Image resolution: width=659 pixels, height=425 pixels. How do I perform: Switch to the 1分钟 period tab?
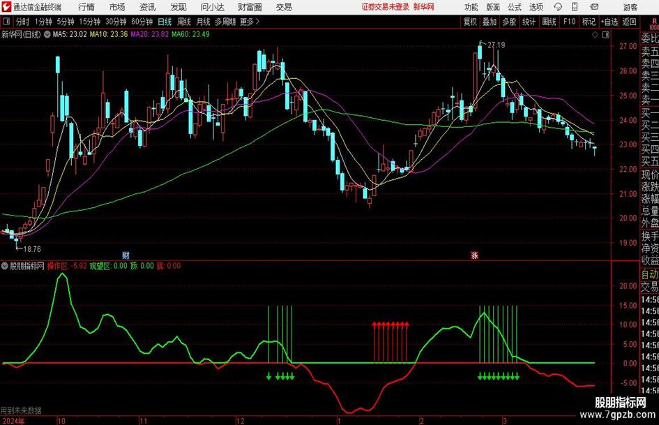43,22
